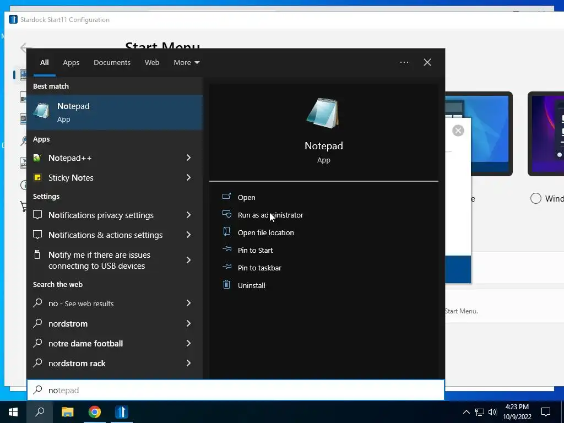The width and height of the screenshot is (564, 423).
Task: Switch to the Web search tab
Action: (x=152, y=63)
